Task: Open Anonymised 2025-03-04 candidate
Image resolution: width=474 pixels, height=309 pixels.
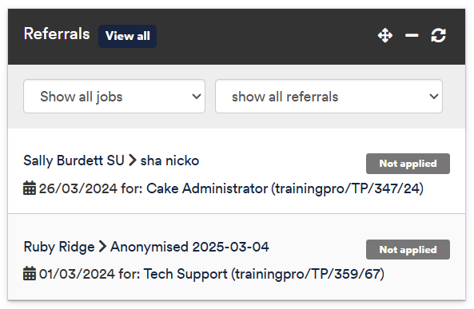Action: point(189,247)
